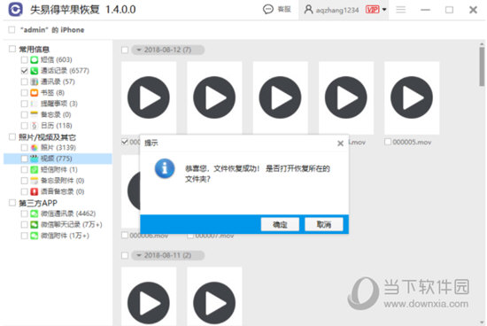Close the 提示 dialog with the X

[340, 144]
